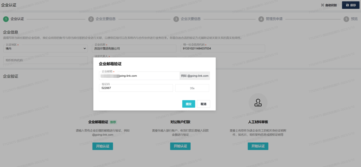Click step 4 circle for 管理员申请
The height and width of the screenshot is (167, 361).
click(261, 19)
